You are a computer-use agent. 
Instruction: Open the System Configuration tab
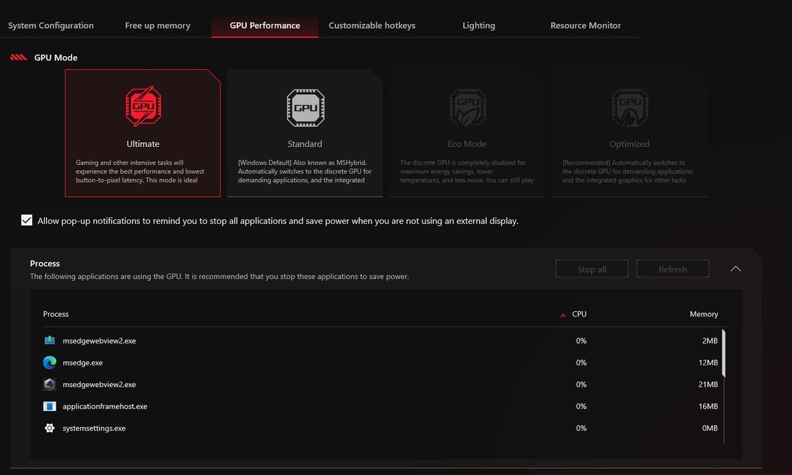pyautogui.click(x=51, y=25)
